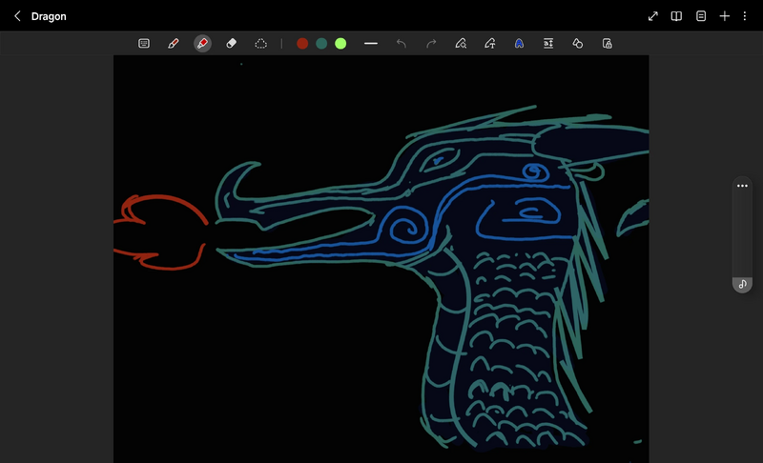Open the three-dot more options menu

click(x=745, y=16)
